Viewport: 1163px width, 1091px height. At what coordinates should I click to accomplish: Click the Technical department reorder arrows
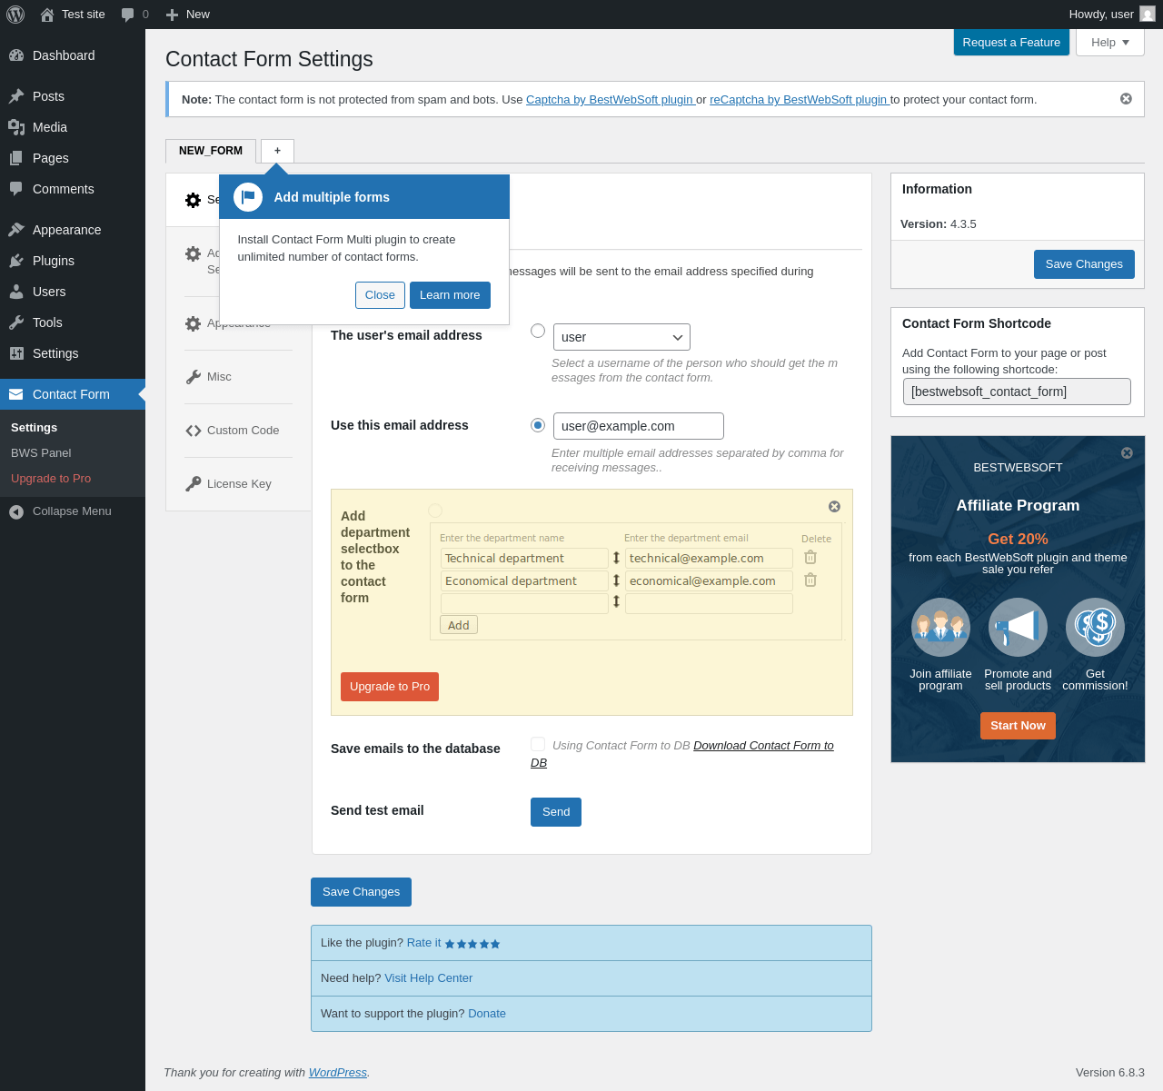(x=616, y=558)
